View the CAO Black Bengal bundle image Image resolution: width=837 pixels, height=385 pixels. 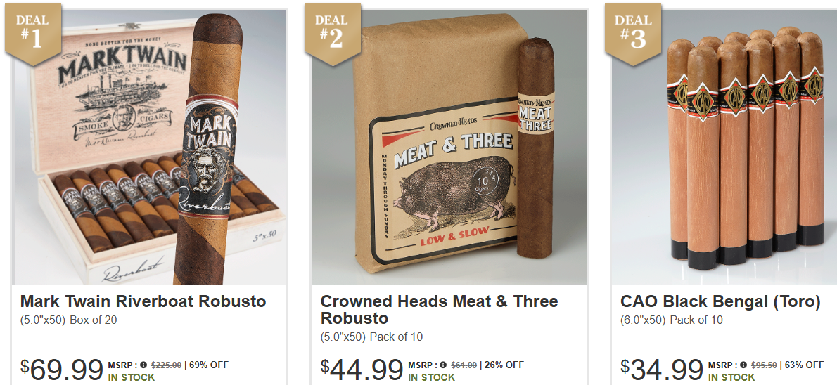coord(724,147)
